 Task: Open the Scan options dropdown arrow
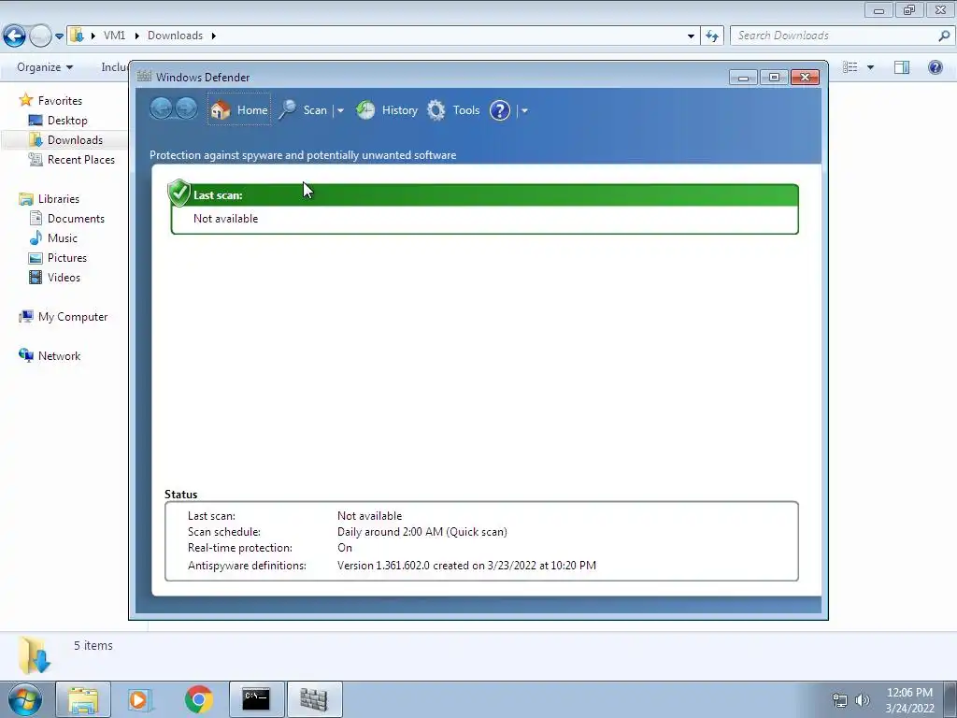point(340,110)
